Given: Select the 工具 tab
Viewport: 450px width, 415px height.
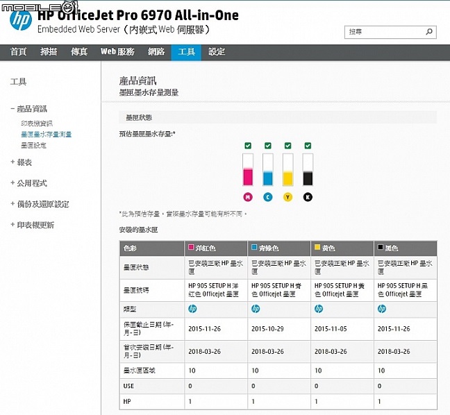Looking at the screenshot, I should tap(186, 53).
